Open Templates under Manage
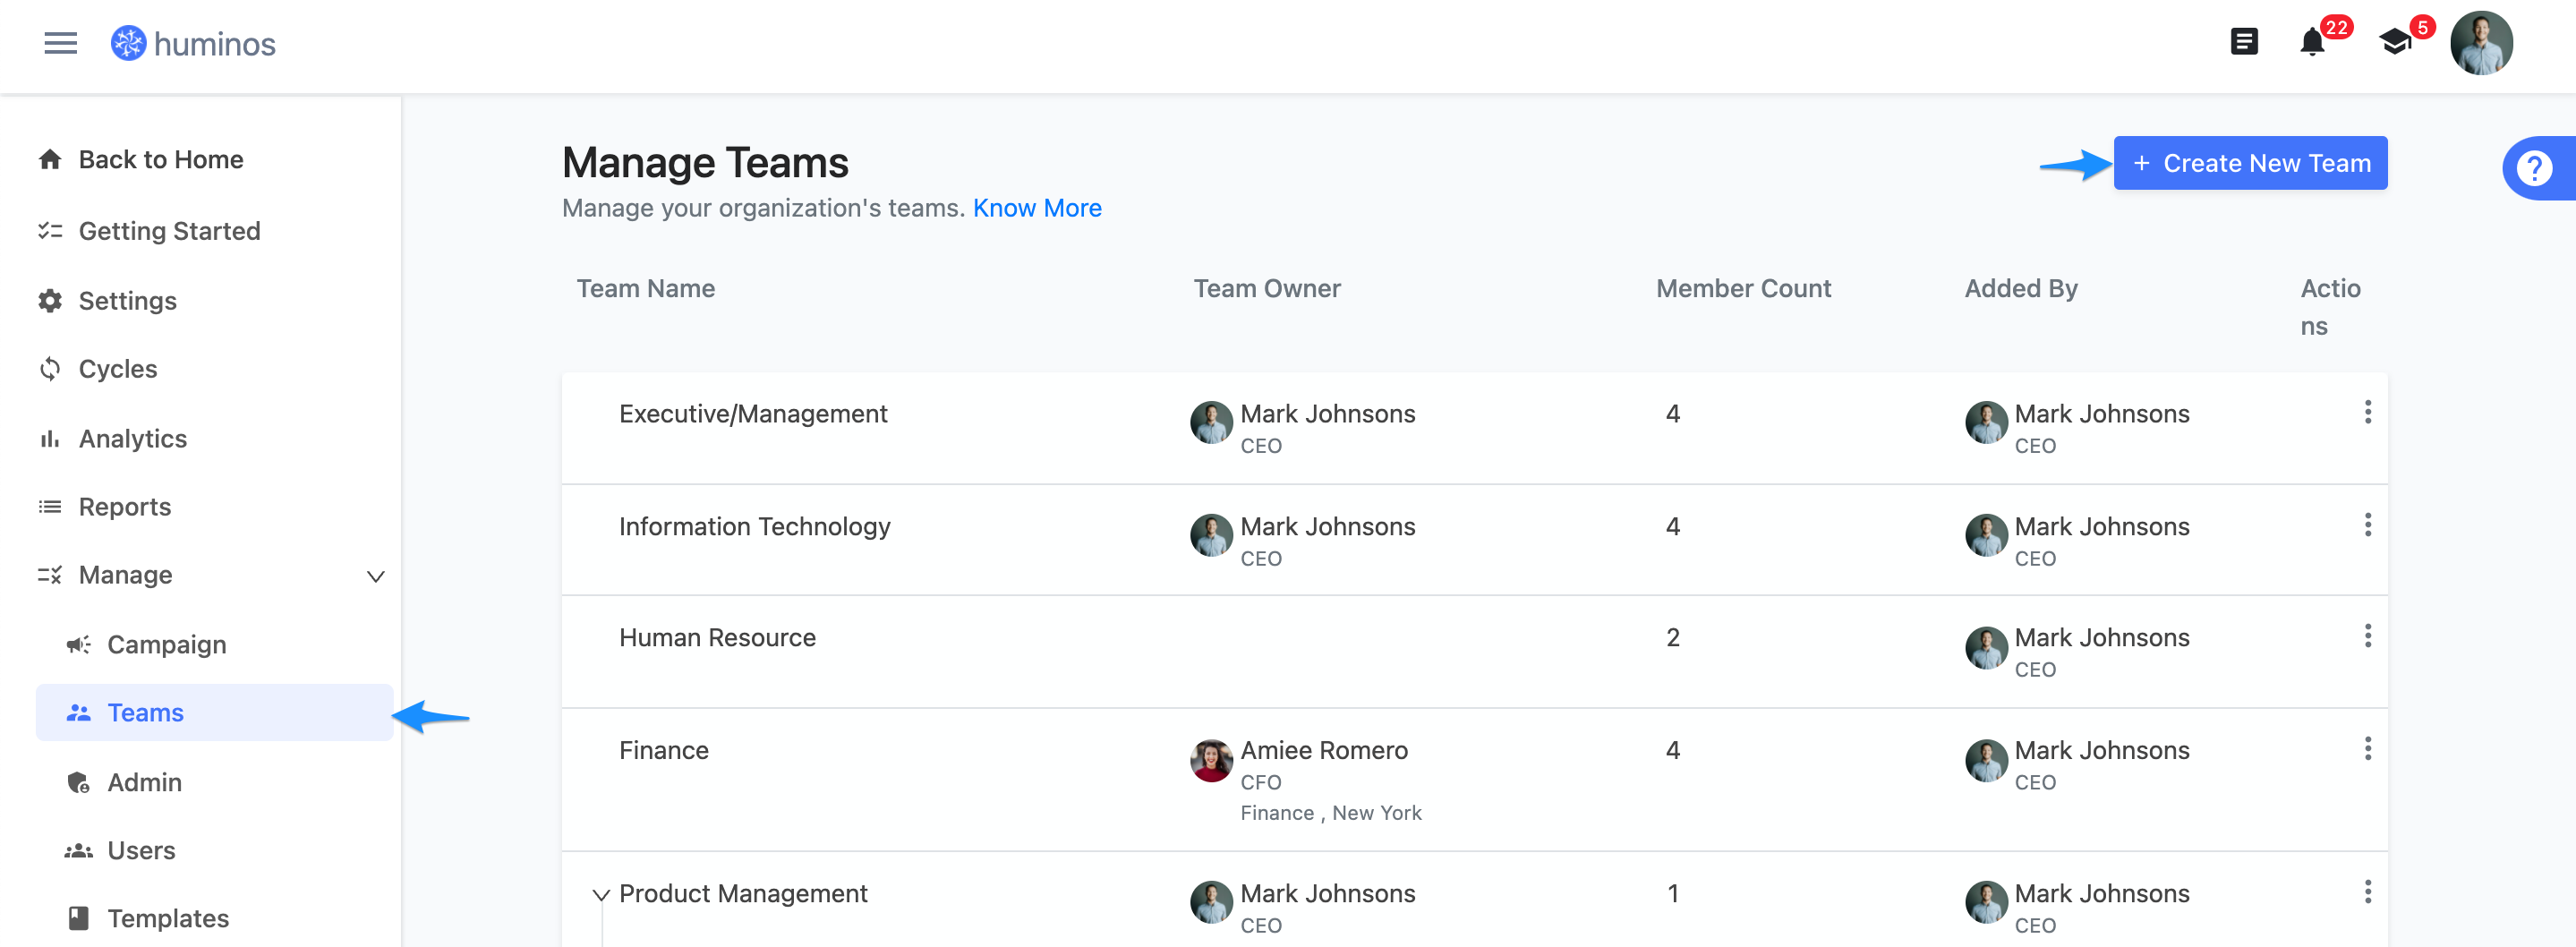The height and width of the screenshot is (947, 2576). [168, 919]
